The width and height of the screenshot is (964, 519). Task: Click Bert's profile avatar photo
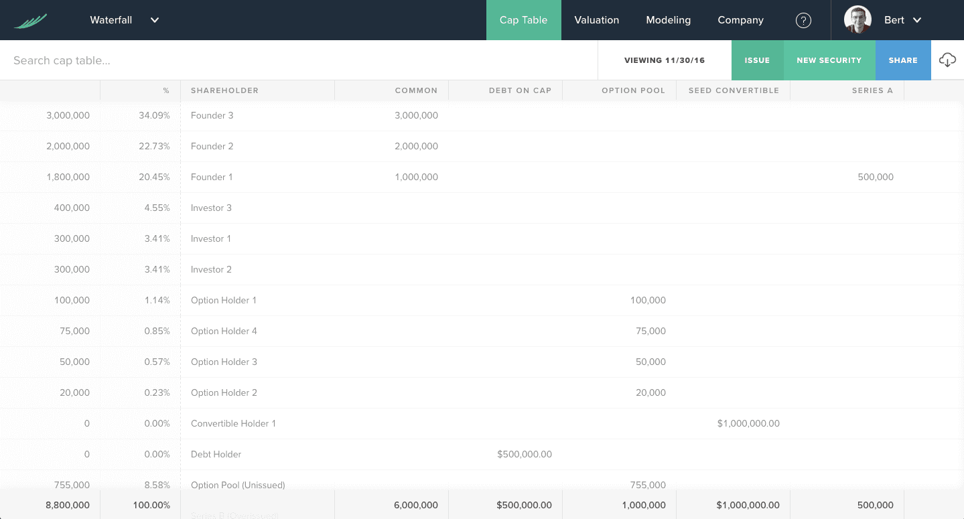click(x=857, y=20)
